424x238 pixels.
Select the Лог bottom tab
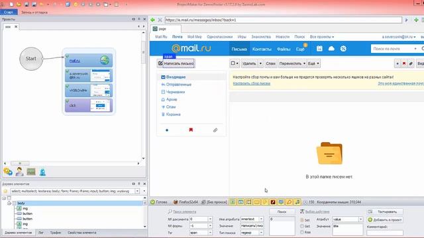[x=41, y=233]
